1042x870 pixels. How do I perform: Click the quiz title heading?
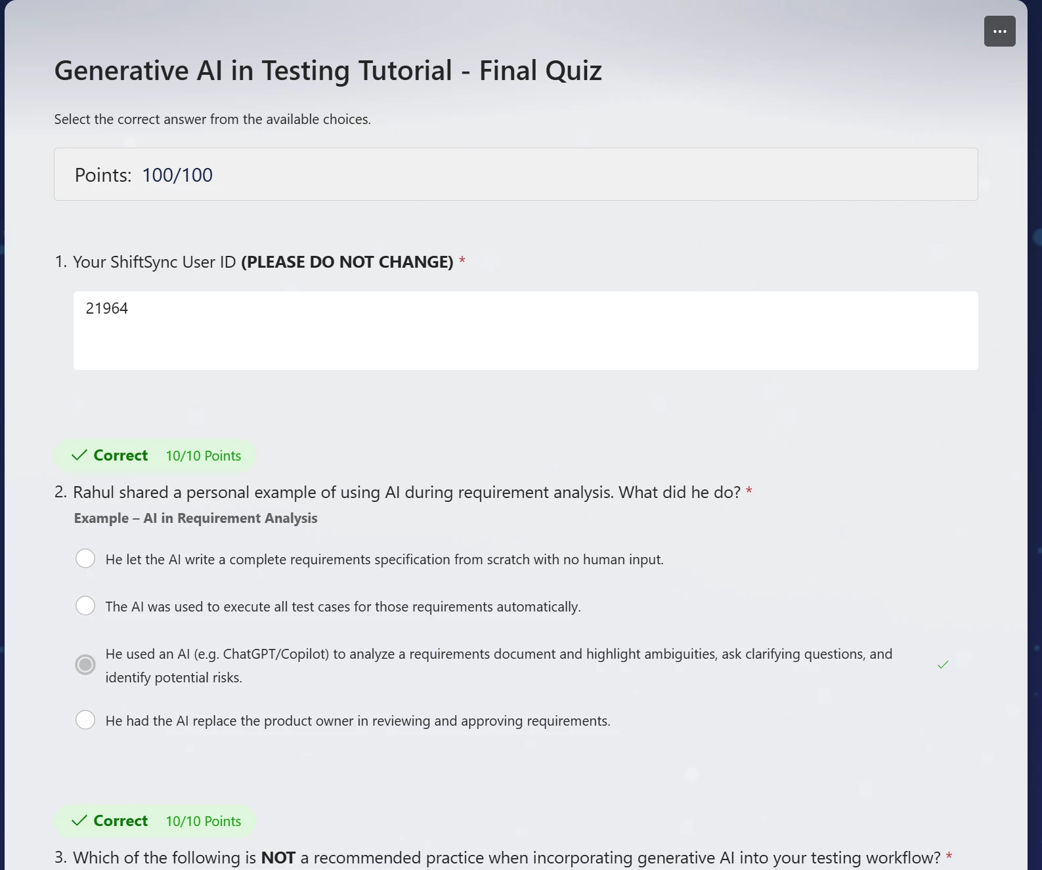[x=328, y=71]
